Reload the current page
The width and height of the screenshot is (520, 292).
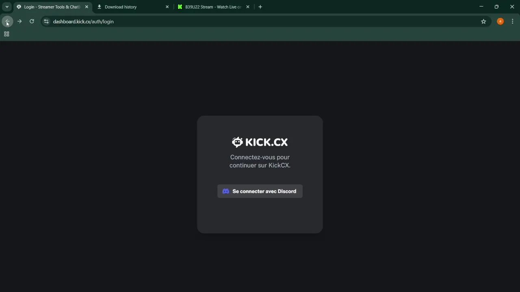(32, 21)
